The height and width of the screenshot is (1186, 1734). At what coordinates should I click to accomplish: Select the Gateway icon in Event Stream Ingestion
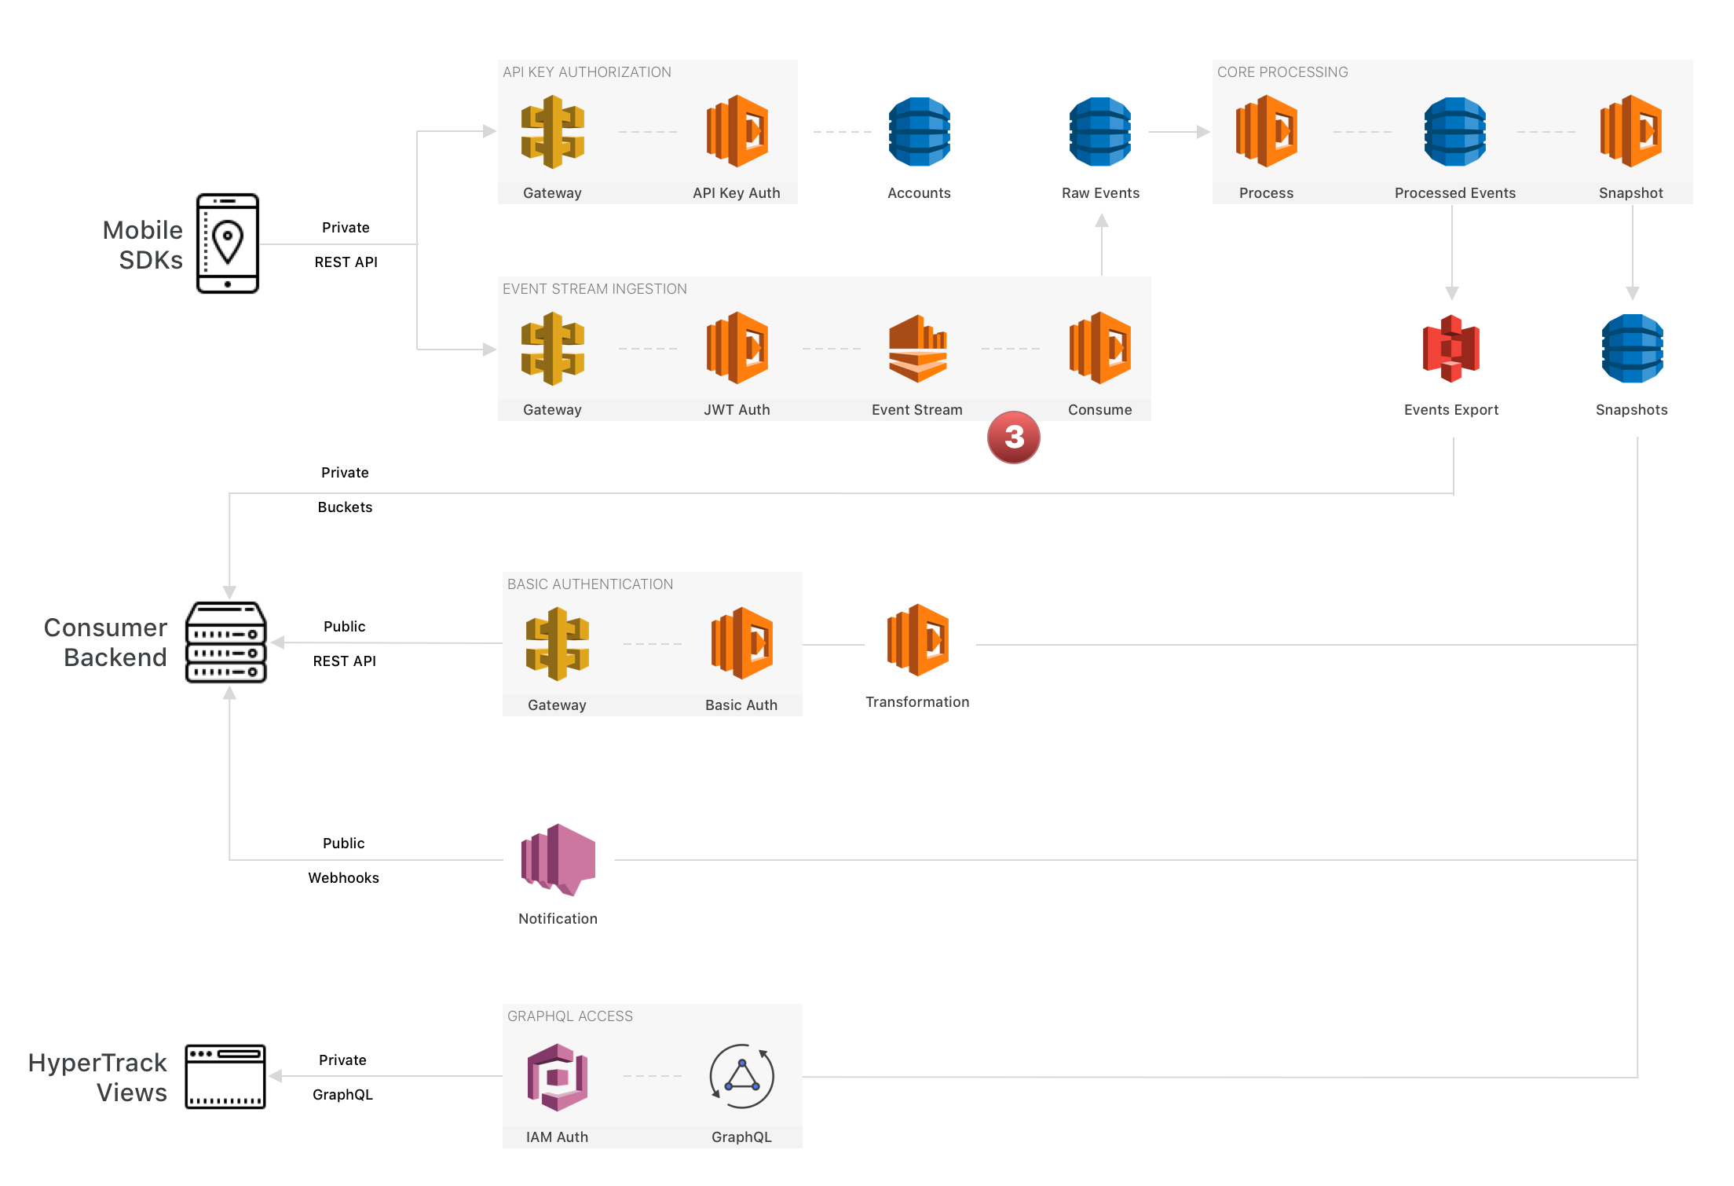click(x=553, y=349)
